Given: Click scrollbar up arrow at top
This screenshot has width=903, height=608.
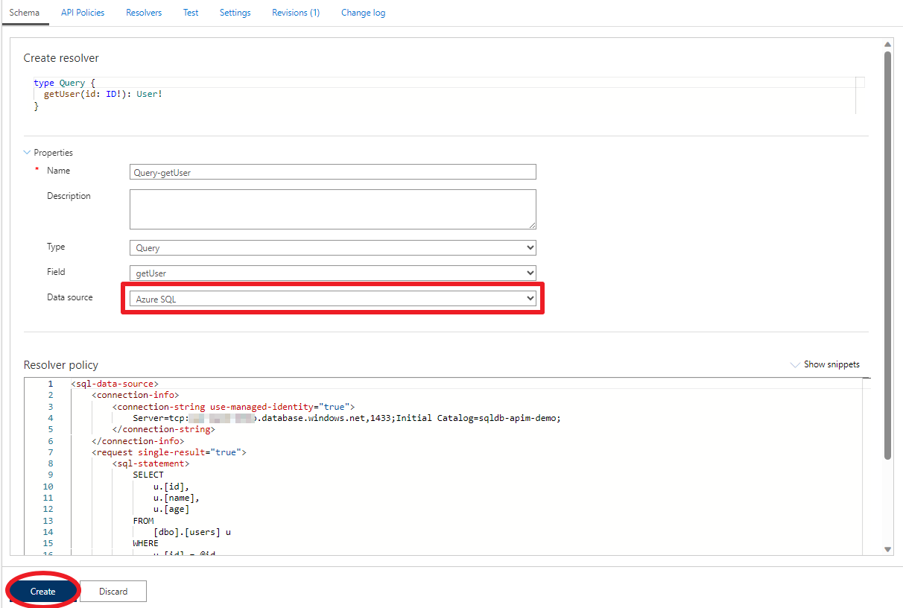Looking at the screenshot, I should [887, 45].
